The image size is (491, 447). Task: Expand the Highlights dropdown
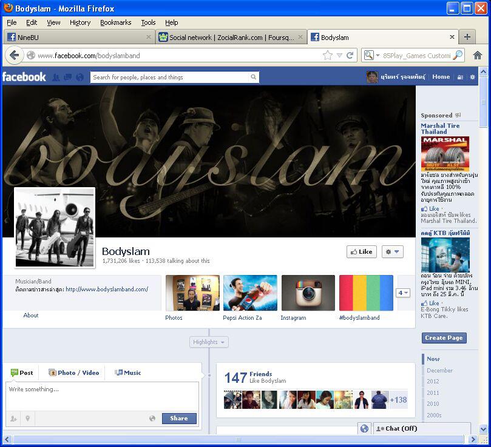pyautogui.click(x=209, y=342)
